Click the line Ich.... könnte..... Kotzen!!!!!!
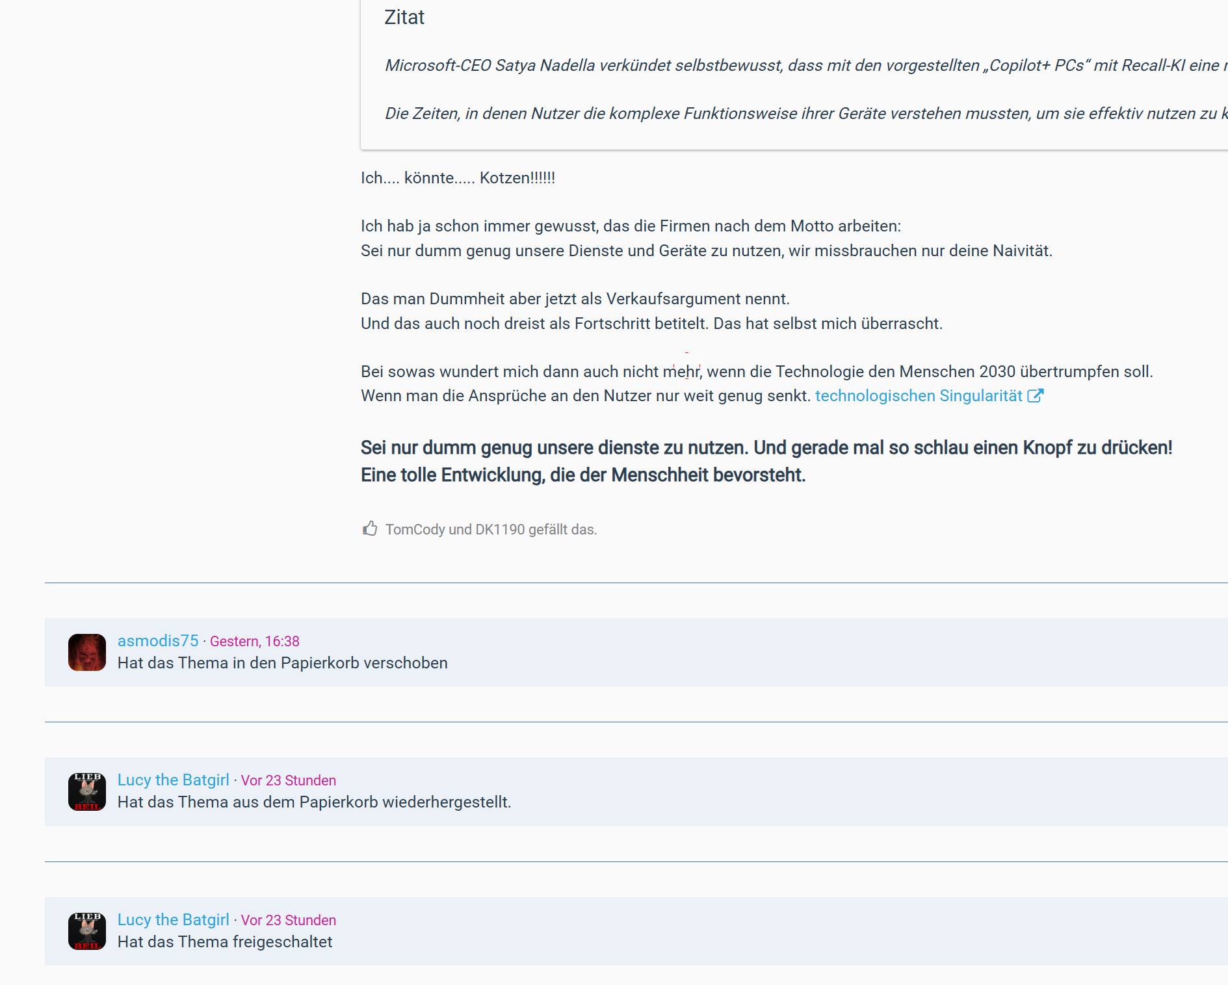Viewport: 1228px width, 985px height. point(458,178)
